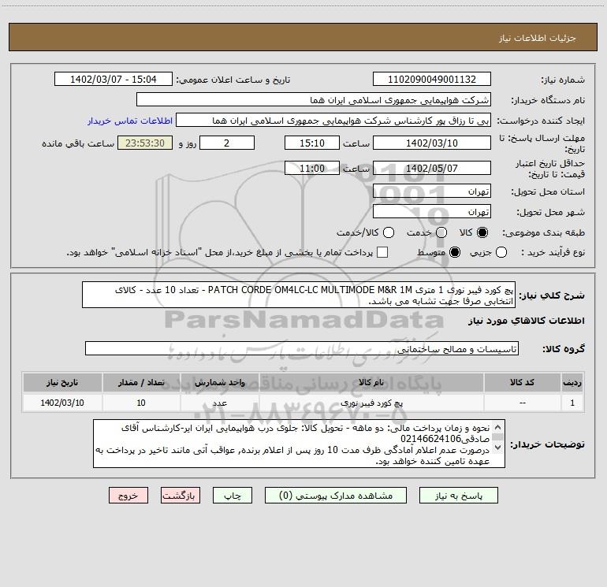Click the کد کالا column header
The height and width of the screenshot is (587, 607).
[522, 382]
